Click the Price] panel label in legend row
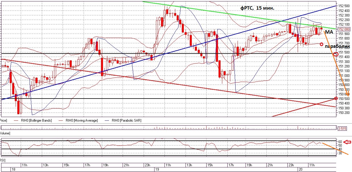This screenshot has height=172, width=352. (x=3, y=120)
